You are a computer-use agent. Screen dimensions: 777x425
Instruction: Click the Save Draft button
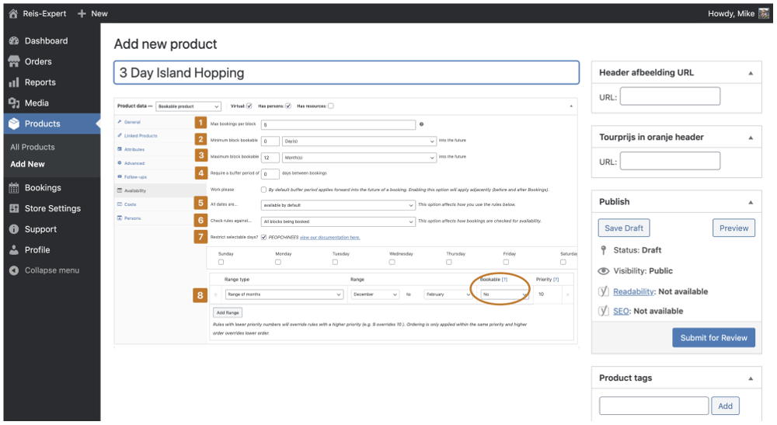624,228
